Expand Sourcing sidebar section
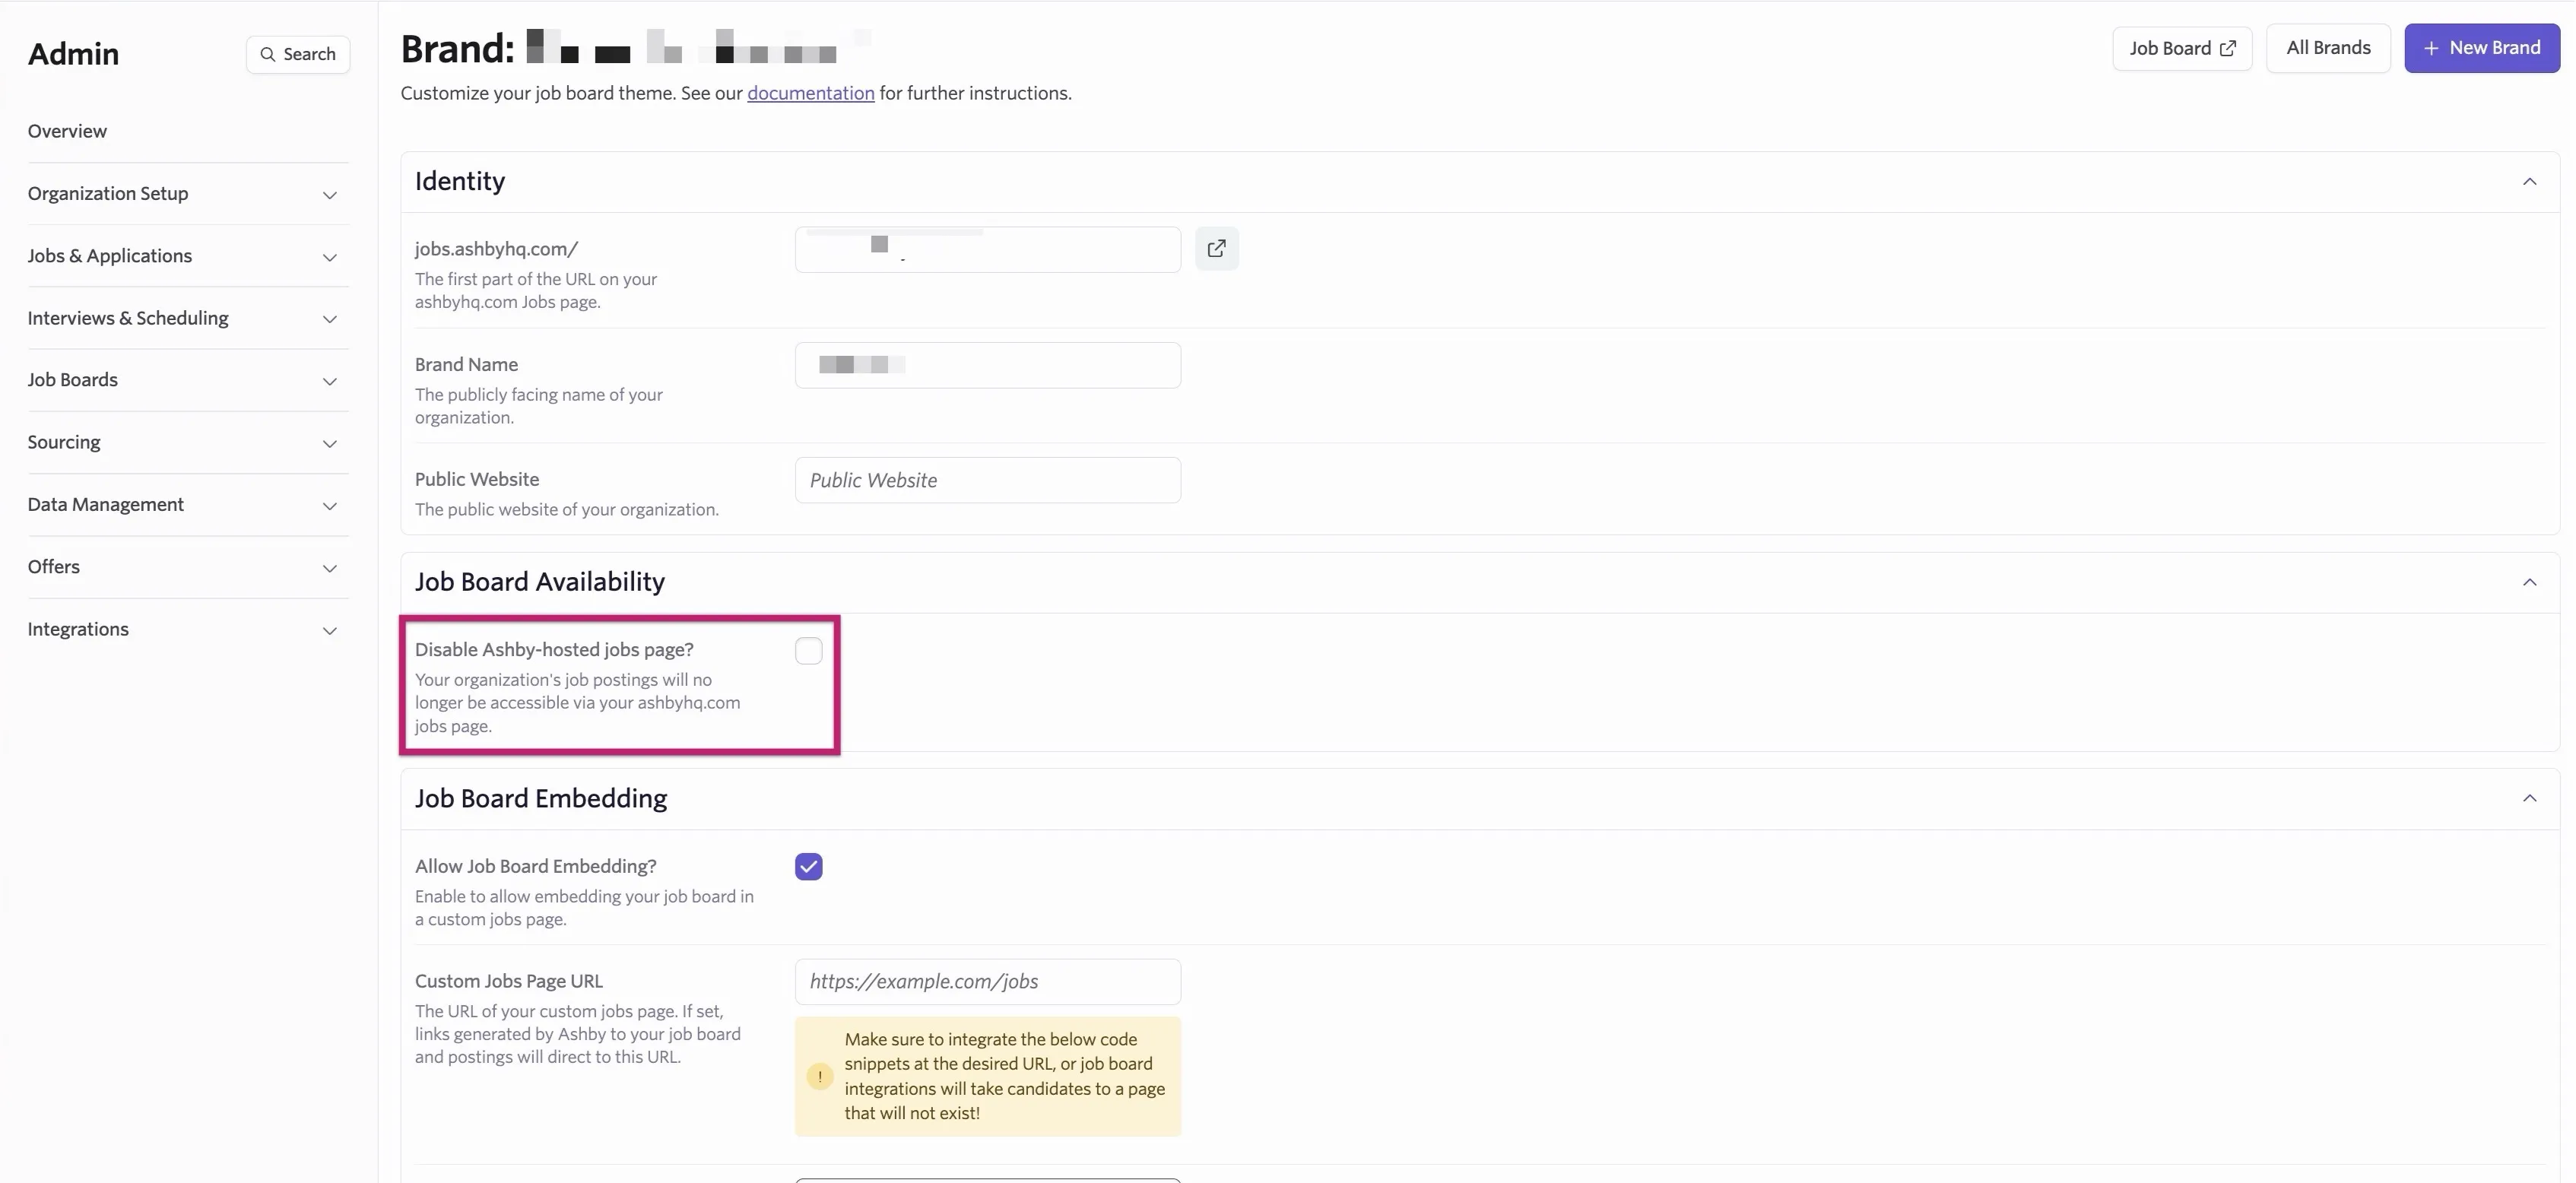This screenshot has height=1183, width=2576. [188, 442]
